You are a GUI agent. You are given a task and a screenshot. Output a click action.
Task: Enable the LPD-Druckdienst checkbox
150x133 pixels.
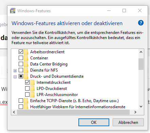[x=27, y=89]
